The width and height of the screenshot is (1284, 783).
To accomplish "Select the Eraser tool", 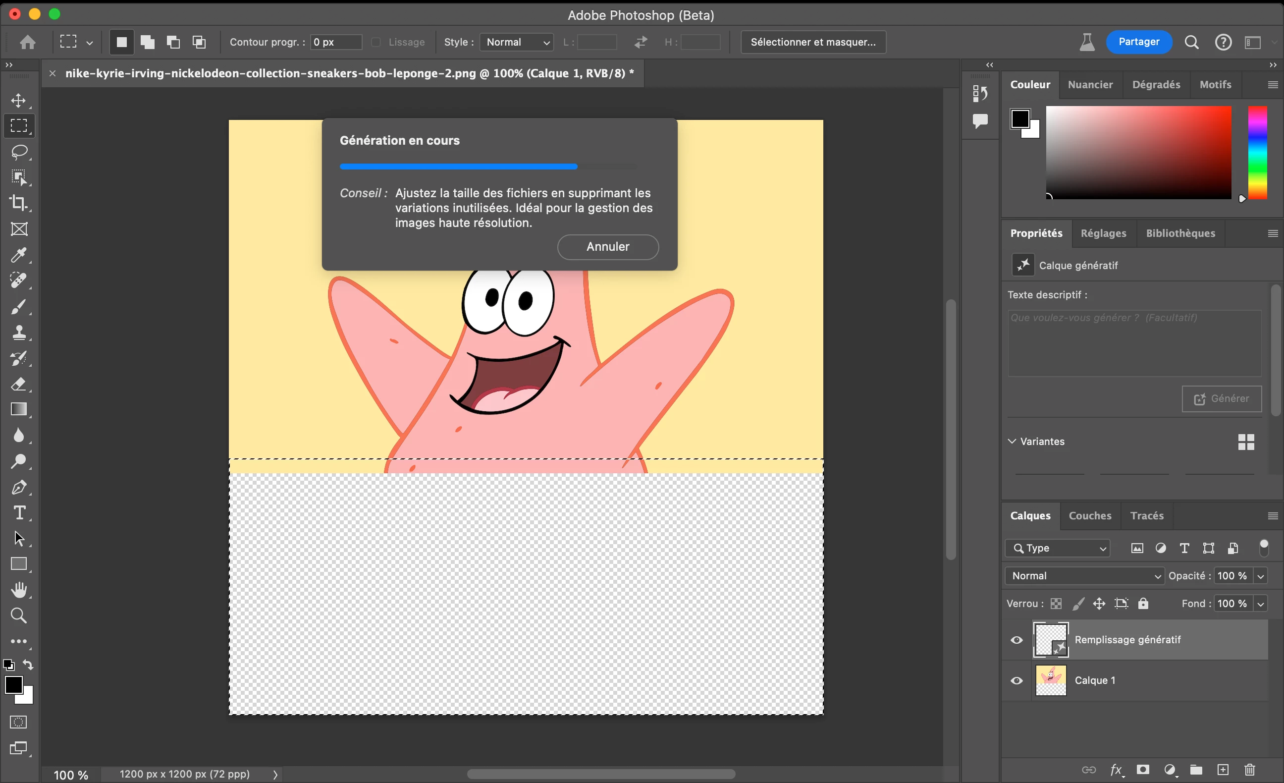I will [x=19, y=384].
